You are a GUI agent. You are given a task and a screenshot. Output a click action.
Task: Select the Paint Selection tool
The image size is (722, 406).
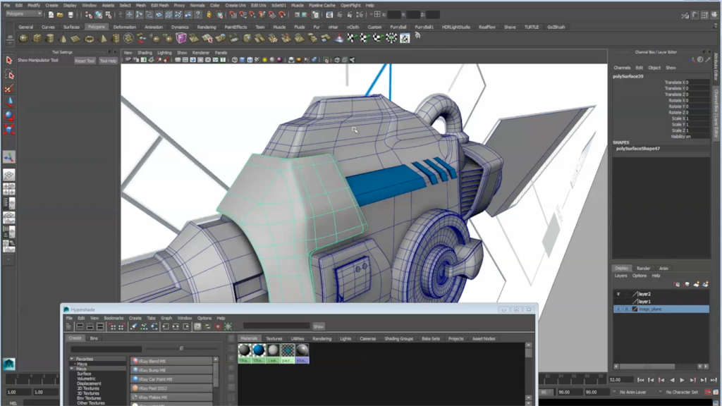pyautogui.click(x=8, y=88)
